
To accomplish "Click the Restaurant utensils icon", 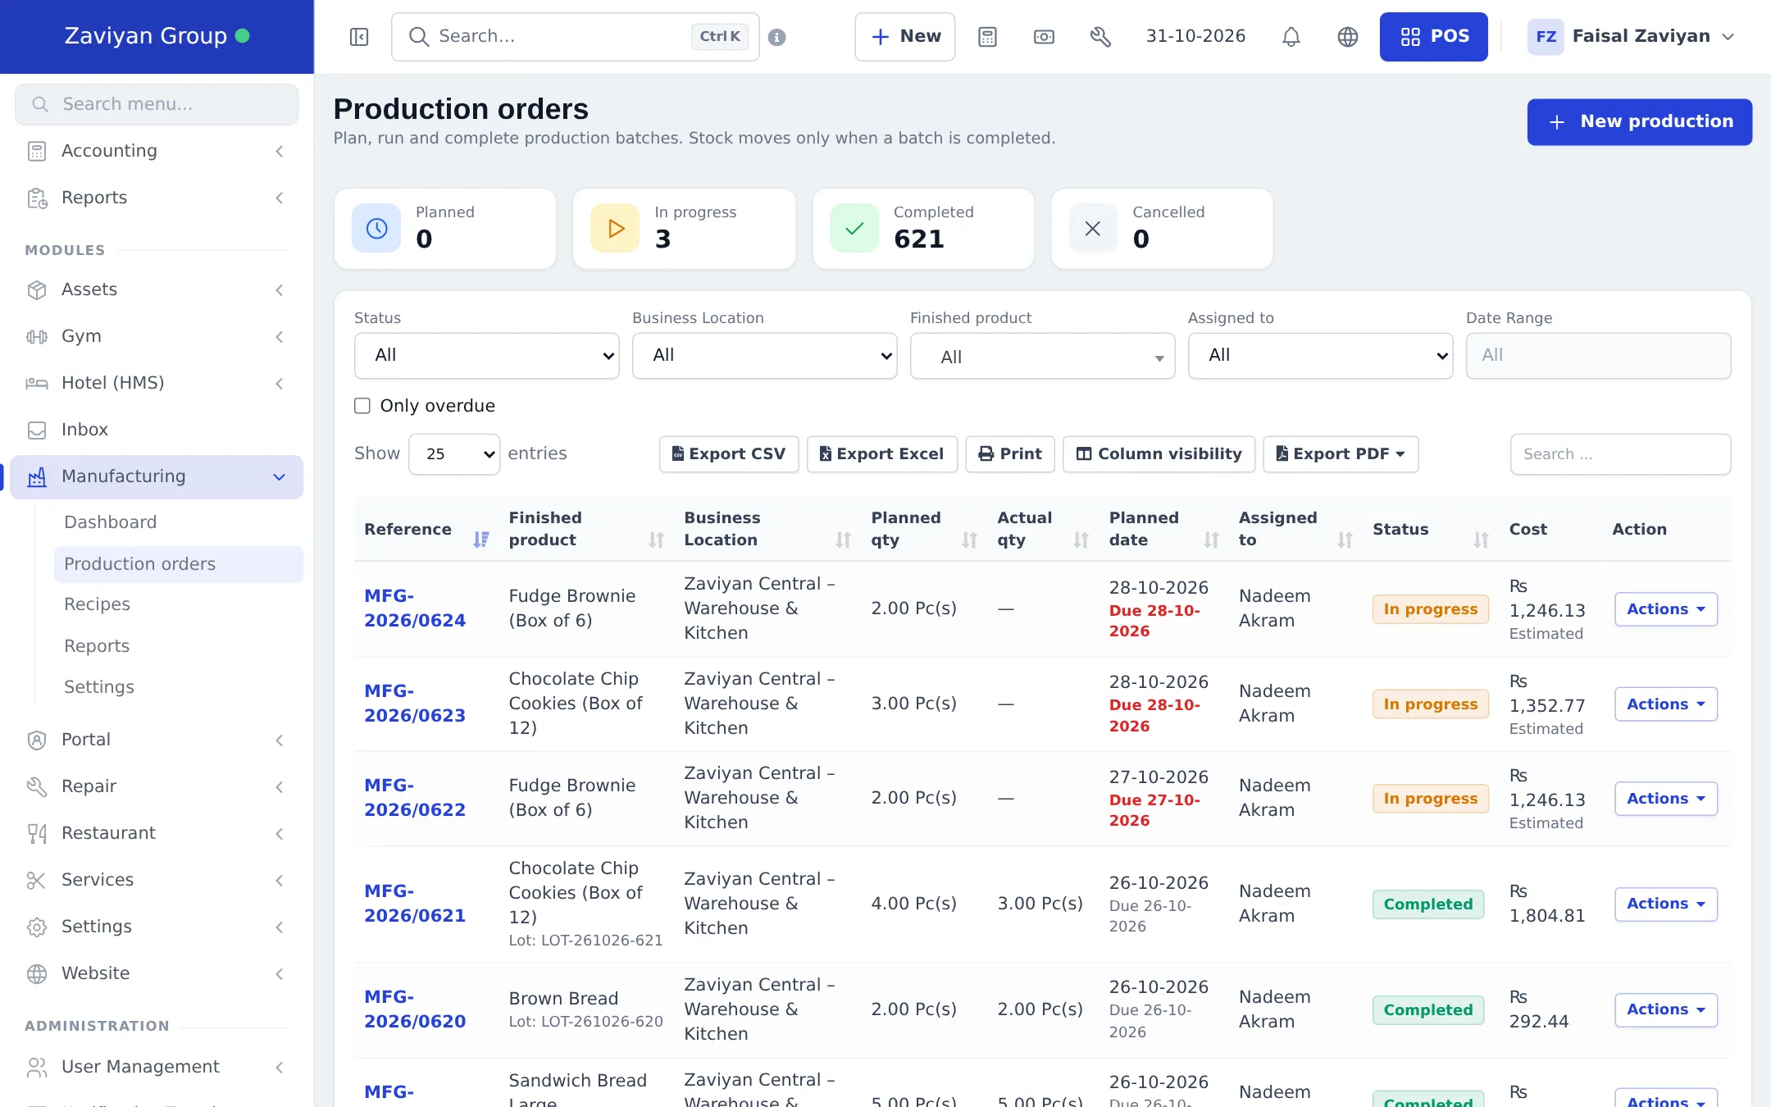I will 37,833.
